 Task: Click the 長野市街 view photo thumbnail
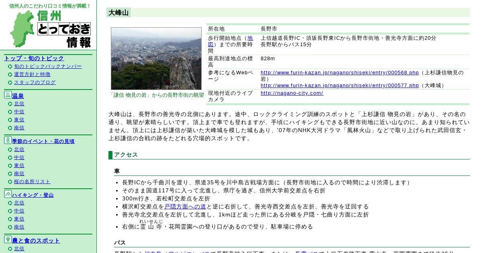click(x=156, y=59)
